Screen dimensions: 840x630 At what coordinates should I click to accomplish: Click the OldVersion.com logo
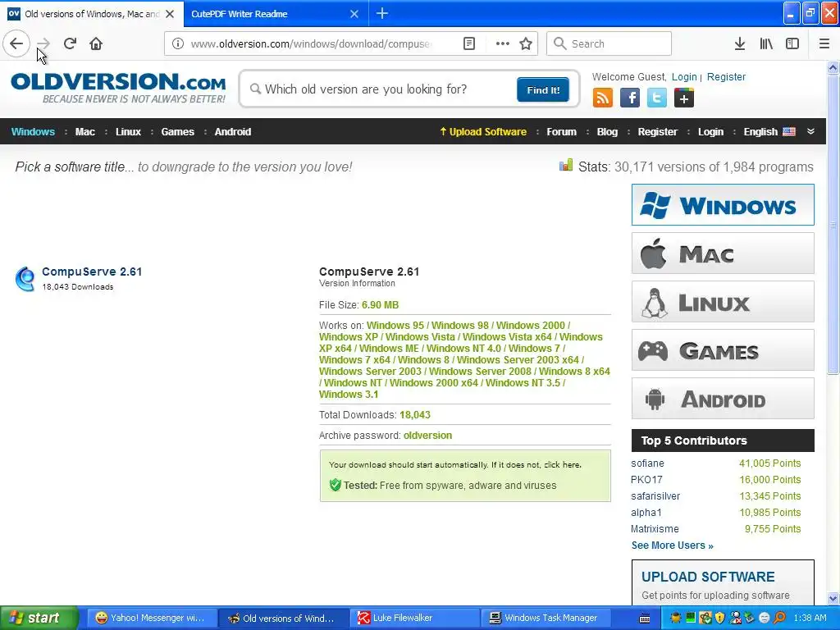118,88
